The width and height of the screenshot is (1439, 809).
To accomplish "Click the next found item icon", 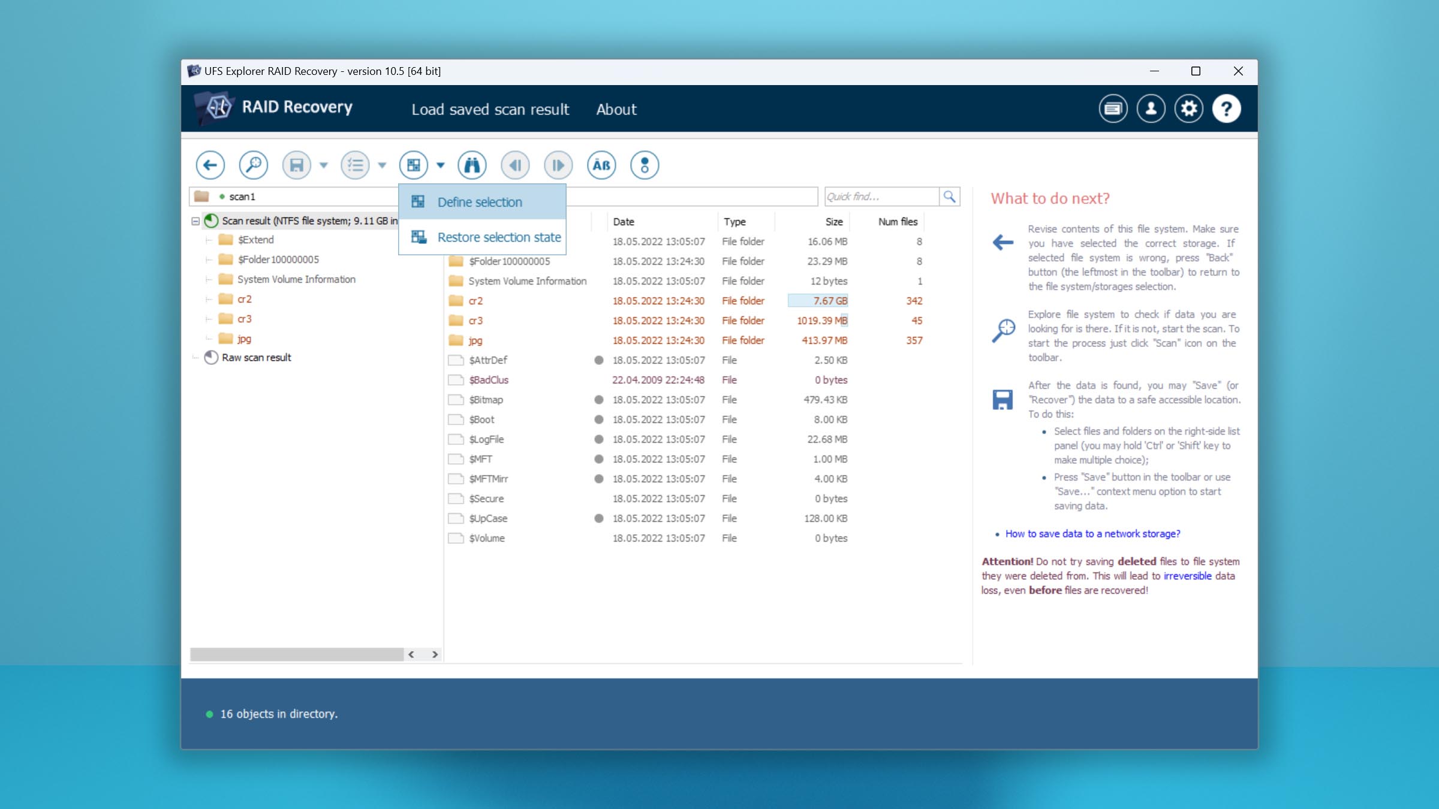I will click(558, 165).
